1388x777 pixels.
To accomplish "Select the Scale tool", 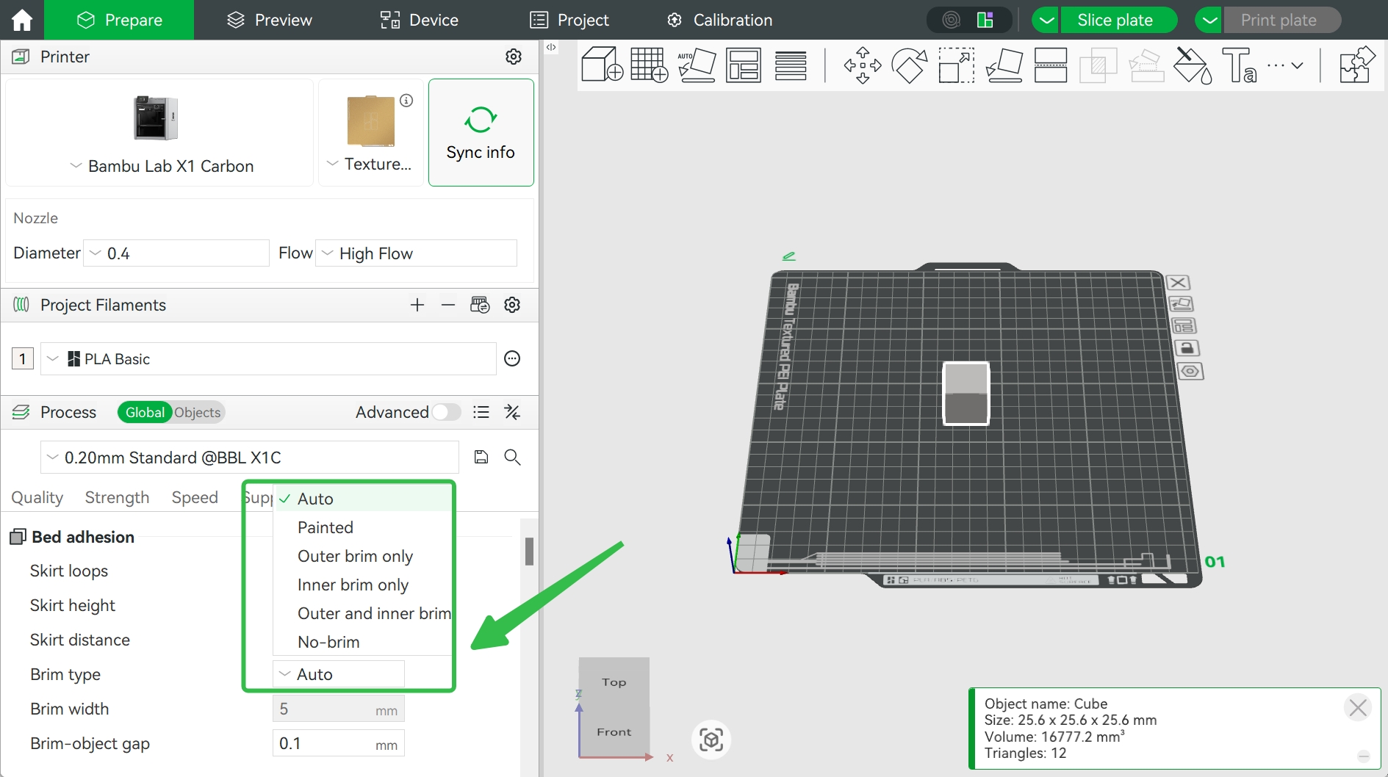I will pyautogui.click(x=957, y=65).
